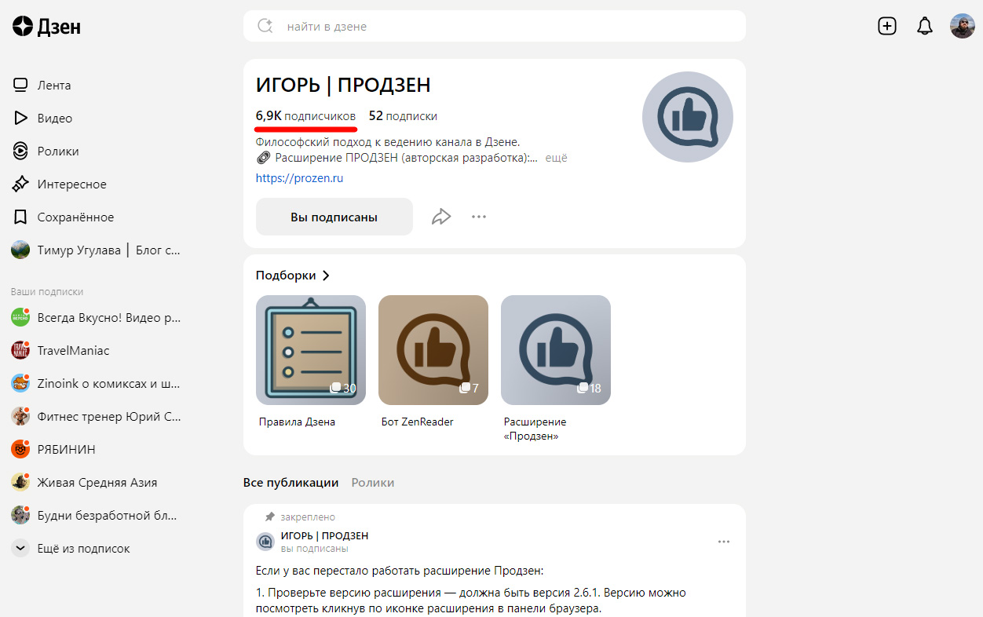This screenshot has width=983, height=617.
Task: Open Сохранённое bookmarks
Action: coord(64,217)
